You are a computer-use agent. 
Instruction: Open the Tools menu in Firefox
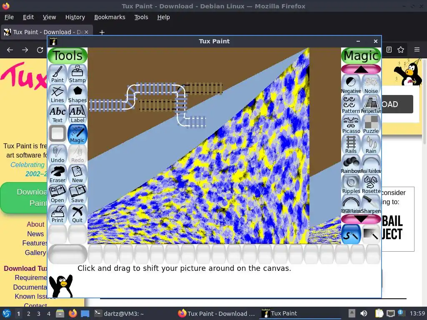(x=141, y=17)
